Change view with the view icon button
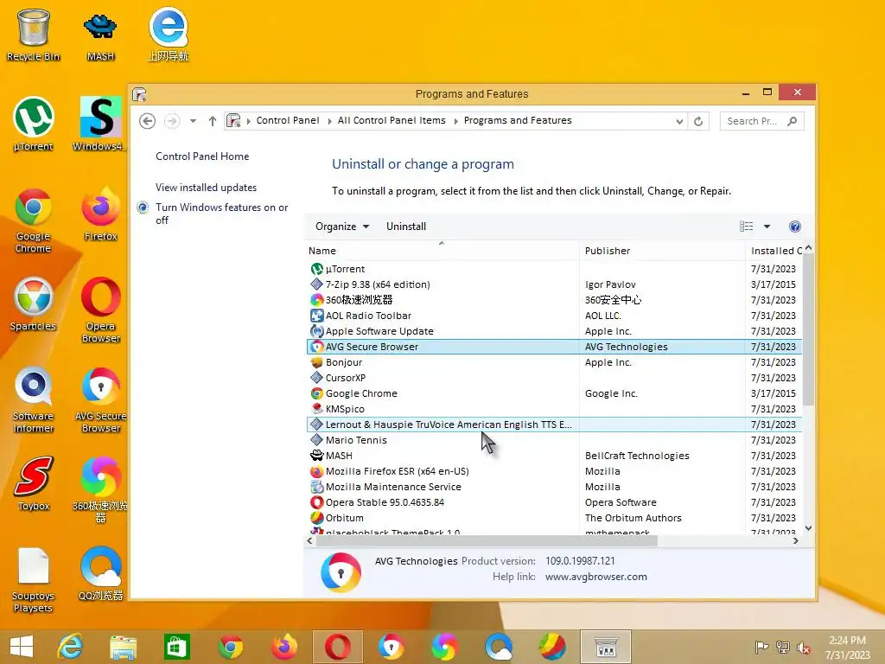 746,227
